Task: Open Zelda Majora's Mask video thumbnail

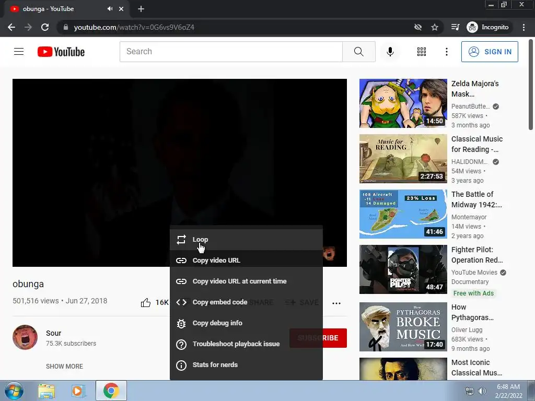Action: (x=403, y=103)
